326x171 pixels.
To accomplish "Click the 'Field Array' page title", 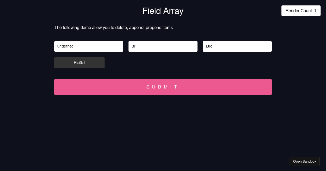I will pos(163,11).
